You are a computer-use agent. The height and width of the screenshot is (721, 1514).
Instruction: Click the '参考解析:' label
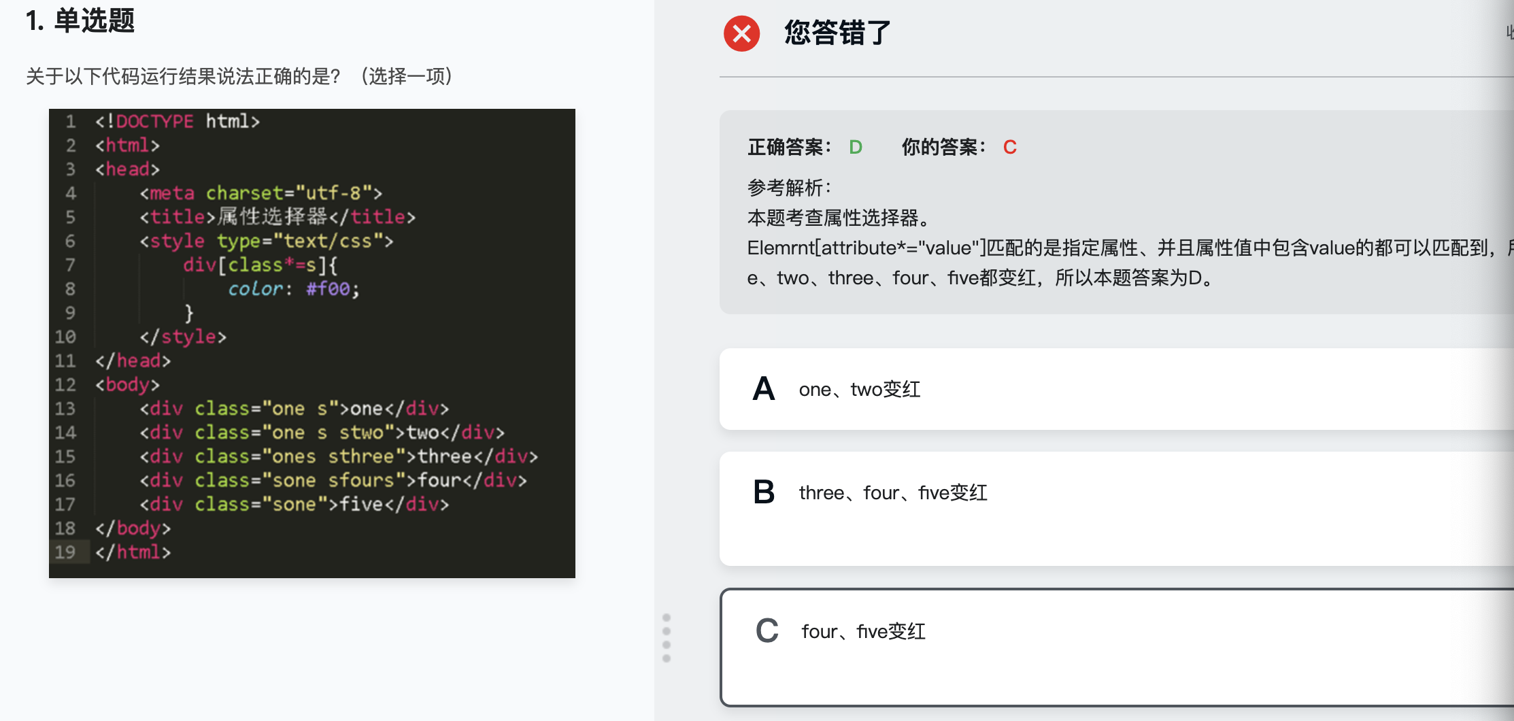tap(790, 187)
